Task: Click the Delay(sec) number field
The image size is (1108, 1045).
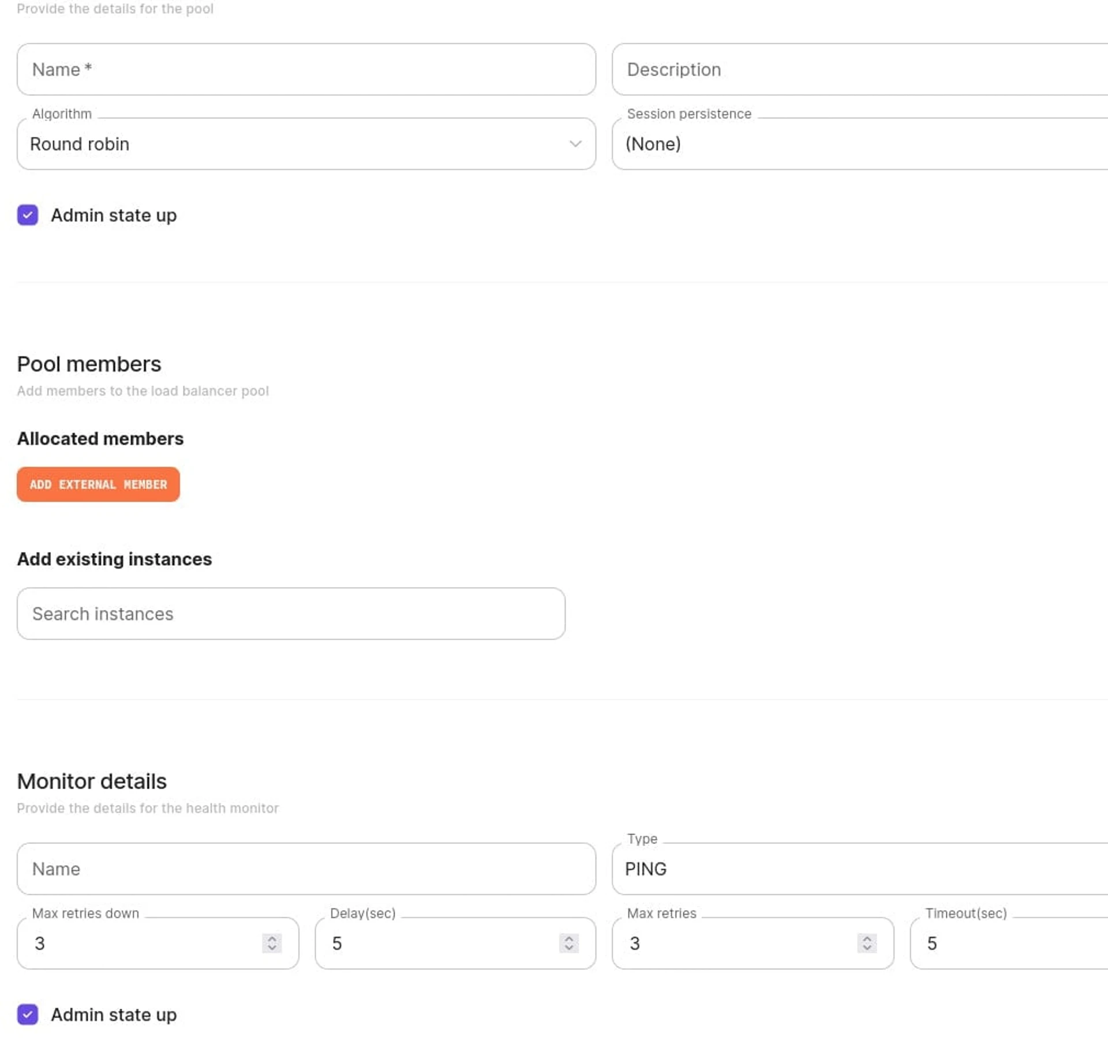Action: (455, 943)
